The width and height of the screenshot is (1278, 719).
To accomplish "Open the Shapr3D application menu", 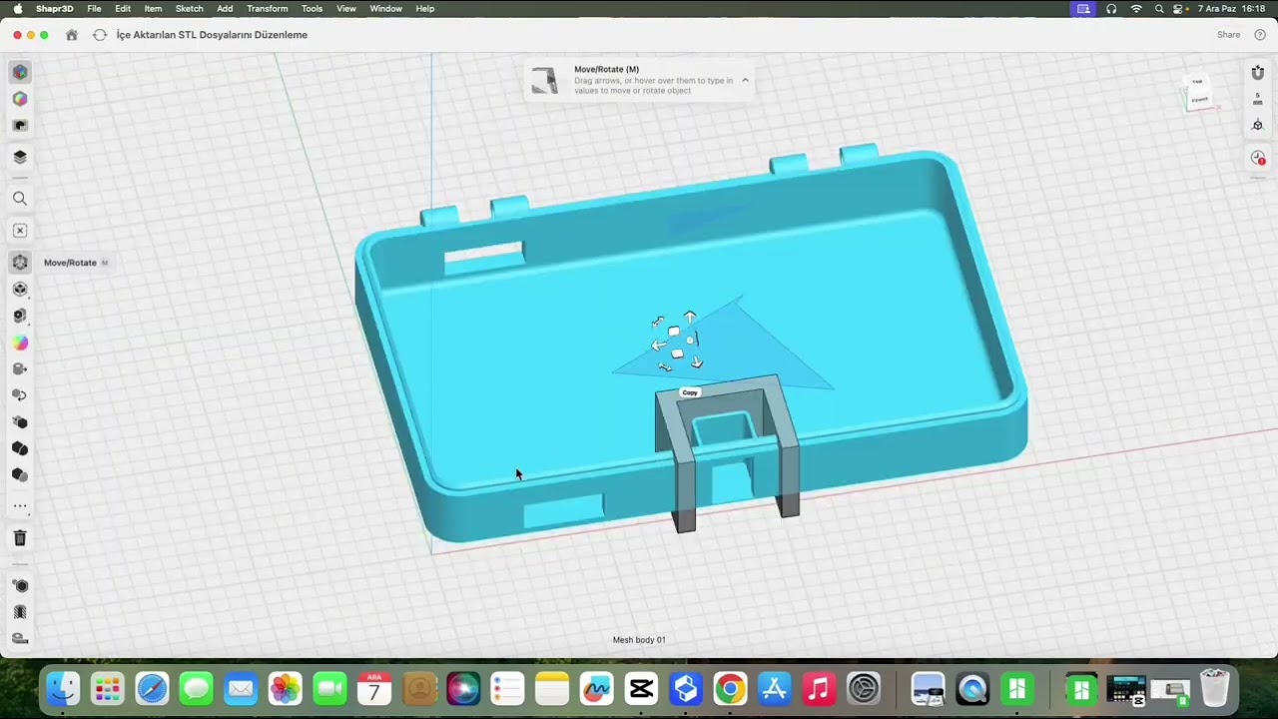I will 54,9.
